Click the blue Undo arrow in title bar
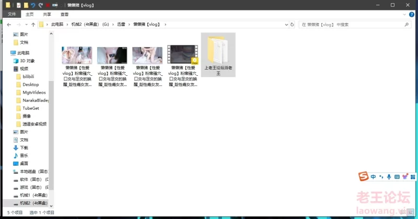The image size is (418, 219). [x=33, y=5]
